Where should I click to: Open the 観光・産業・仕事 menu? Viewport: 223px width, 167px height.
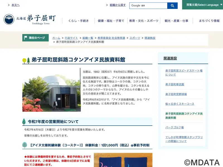coord(176,21)
